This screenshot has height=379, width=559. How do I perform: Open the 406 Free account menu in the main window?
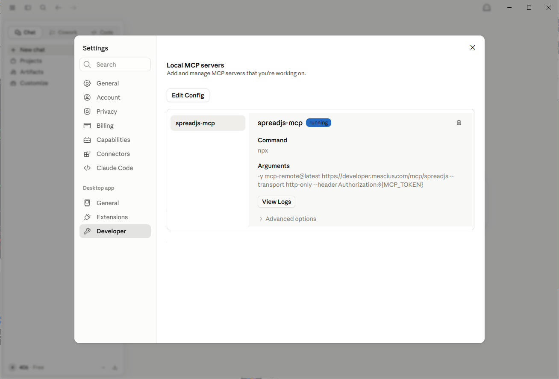tap(57, 367)
